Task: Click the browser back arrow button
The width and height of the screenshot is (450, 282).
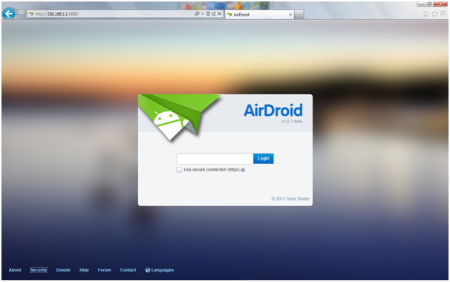Action: pyautogui.click(x=9, y=13)
